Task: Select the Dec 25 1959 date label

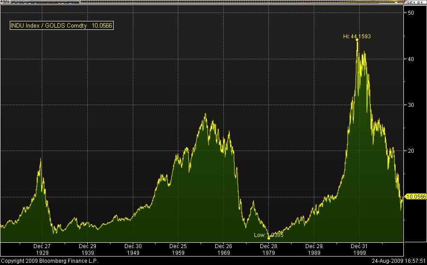Action: click(x=178, y=249)
